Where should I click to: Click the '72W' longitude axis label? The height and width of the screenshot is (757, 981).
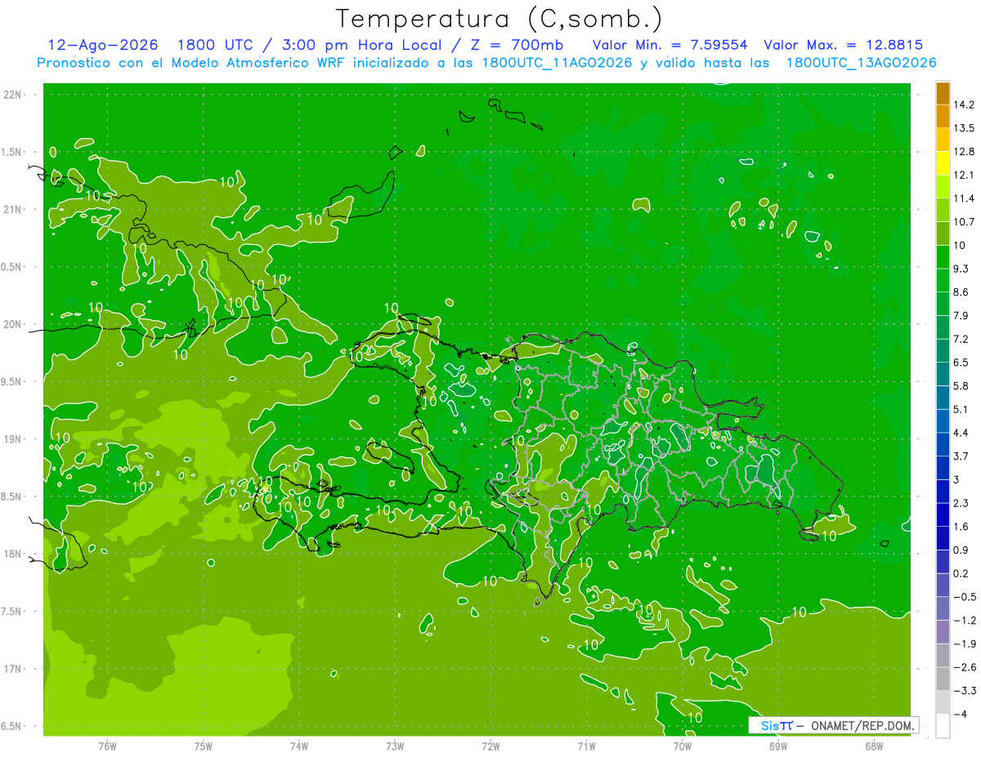(490, 746)
